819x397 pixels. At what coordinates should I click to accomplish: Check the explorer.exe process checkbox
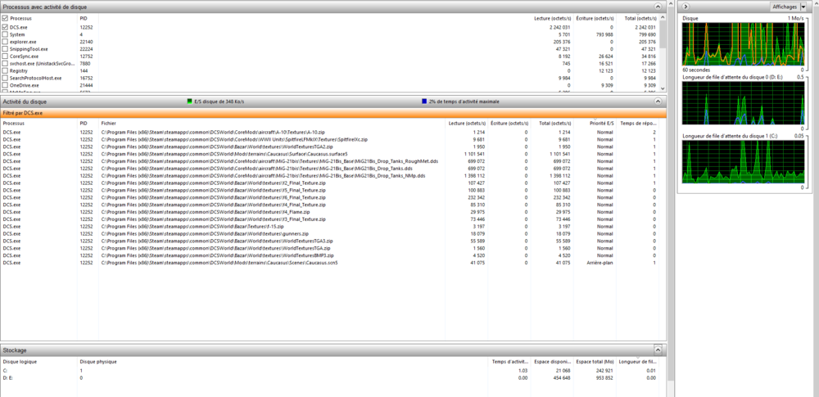click(5, 41)
